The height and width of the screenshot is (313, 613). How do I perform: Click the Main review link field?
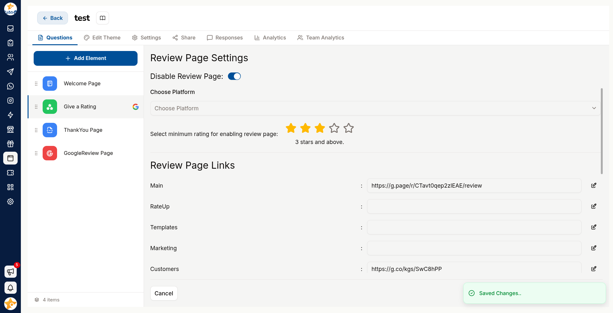474,186
